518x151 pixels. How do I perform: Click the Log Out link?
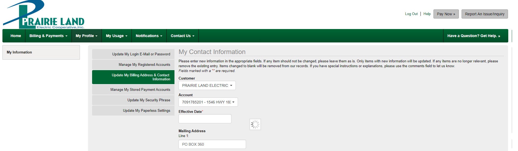pyautogui.click(x=411, y=14)
